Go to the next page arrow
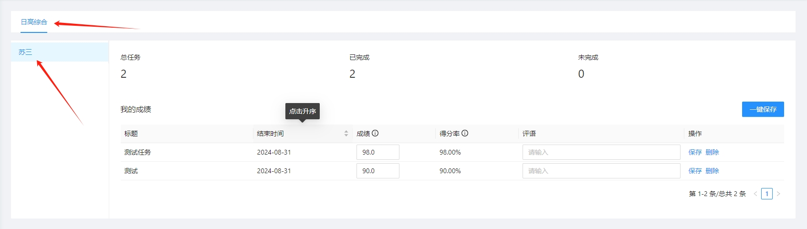This screenshot has height=229, width=807. coord(778,194)
